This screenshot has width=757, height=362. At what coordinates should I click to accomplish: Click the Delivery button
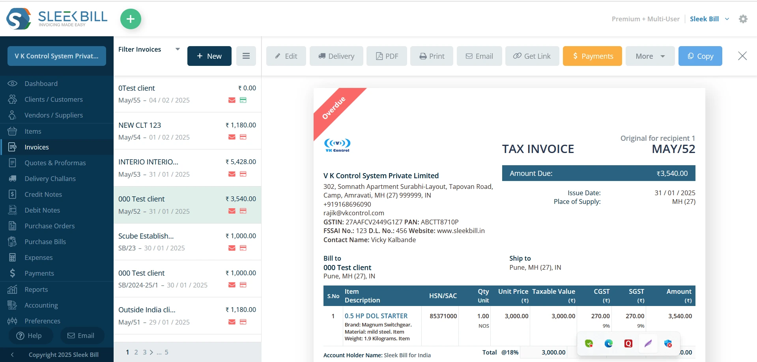[336, 56]
